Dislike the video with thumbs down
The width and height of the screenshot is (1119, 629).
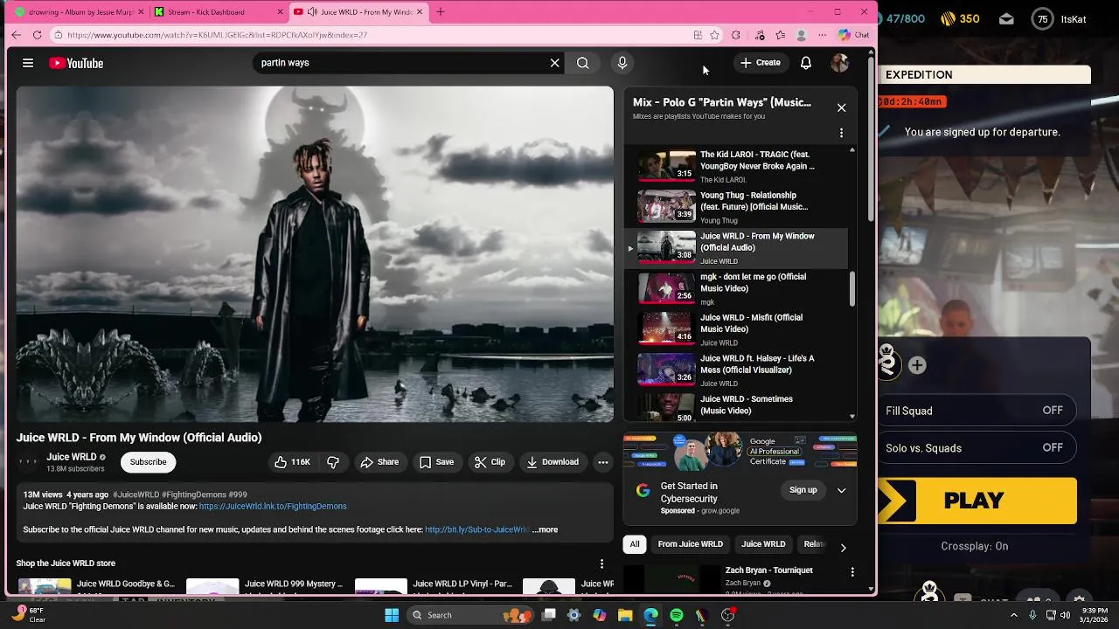(x=333, y=462)
